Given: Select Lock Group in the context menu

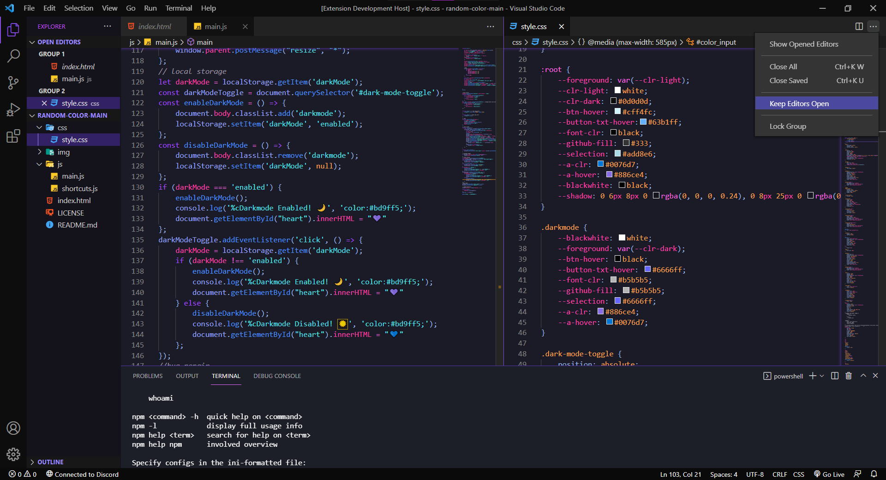Looking at the screenshot, I should pos(788,126).
